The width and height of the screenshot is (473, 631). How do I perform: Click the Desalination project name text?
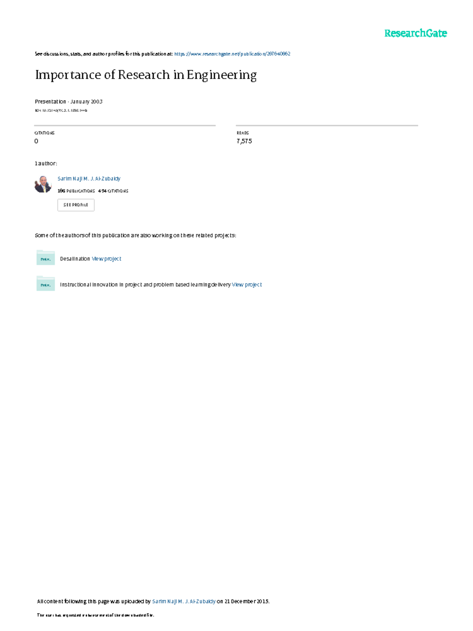pos(75,259)
